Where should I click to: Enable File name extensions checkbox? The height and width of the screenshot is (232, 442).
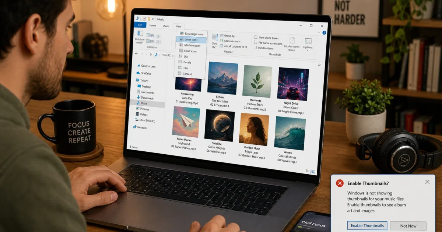click(x=268, y=43)
